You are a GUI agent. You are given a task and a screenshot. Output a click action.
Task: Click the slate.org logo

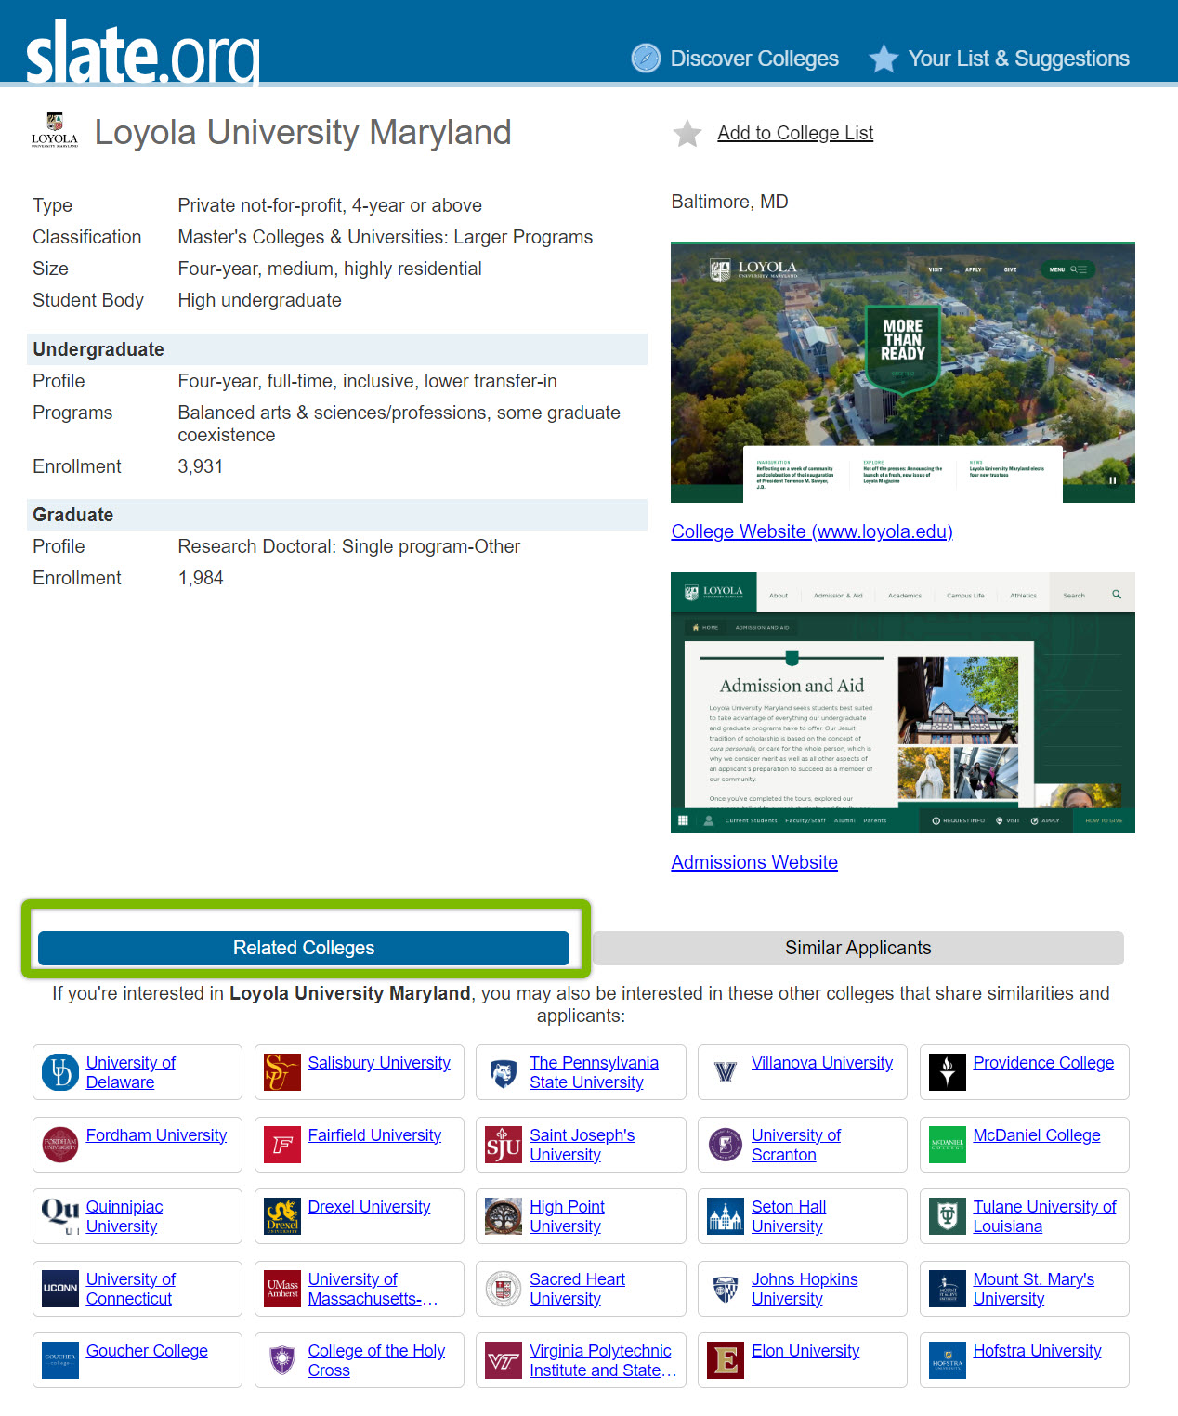click(x=143, y=53)
